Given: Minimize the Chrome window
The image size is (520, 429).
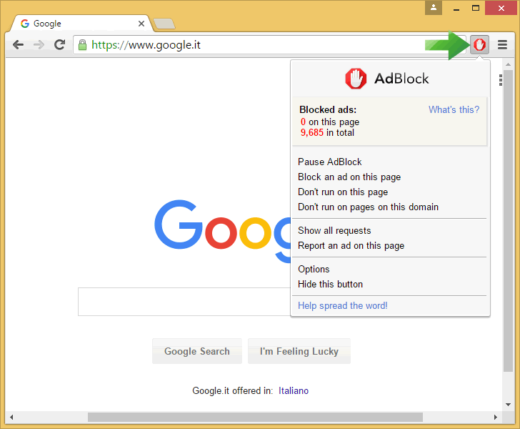Looking at the screenshot, I should [x=456, y=9].
